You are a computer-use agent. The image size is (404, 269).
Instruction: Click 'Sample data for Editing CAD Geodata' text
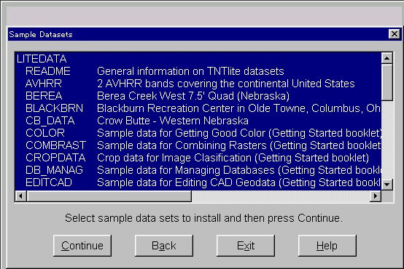coord(186,182)
